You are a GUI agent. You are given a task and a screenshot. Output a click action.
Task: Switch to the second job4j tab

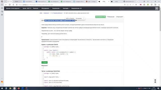tap(116, 1)
